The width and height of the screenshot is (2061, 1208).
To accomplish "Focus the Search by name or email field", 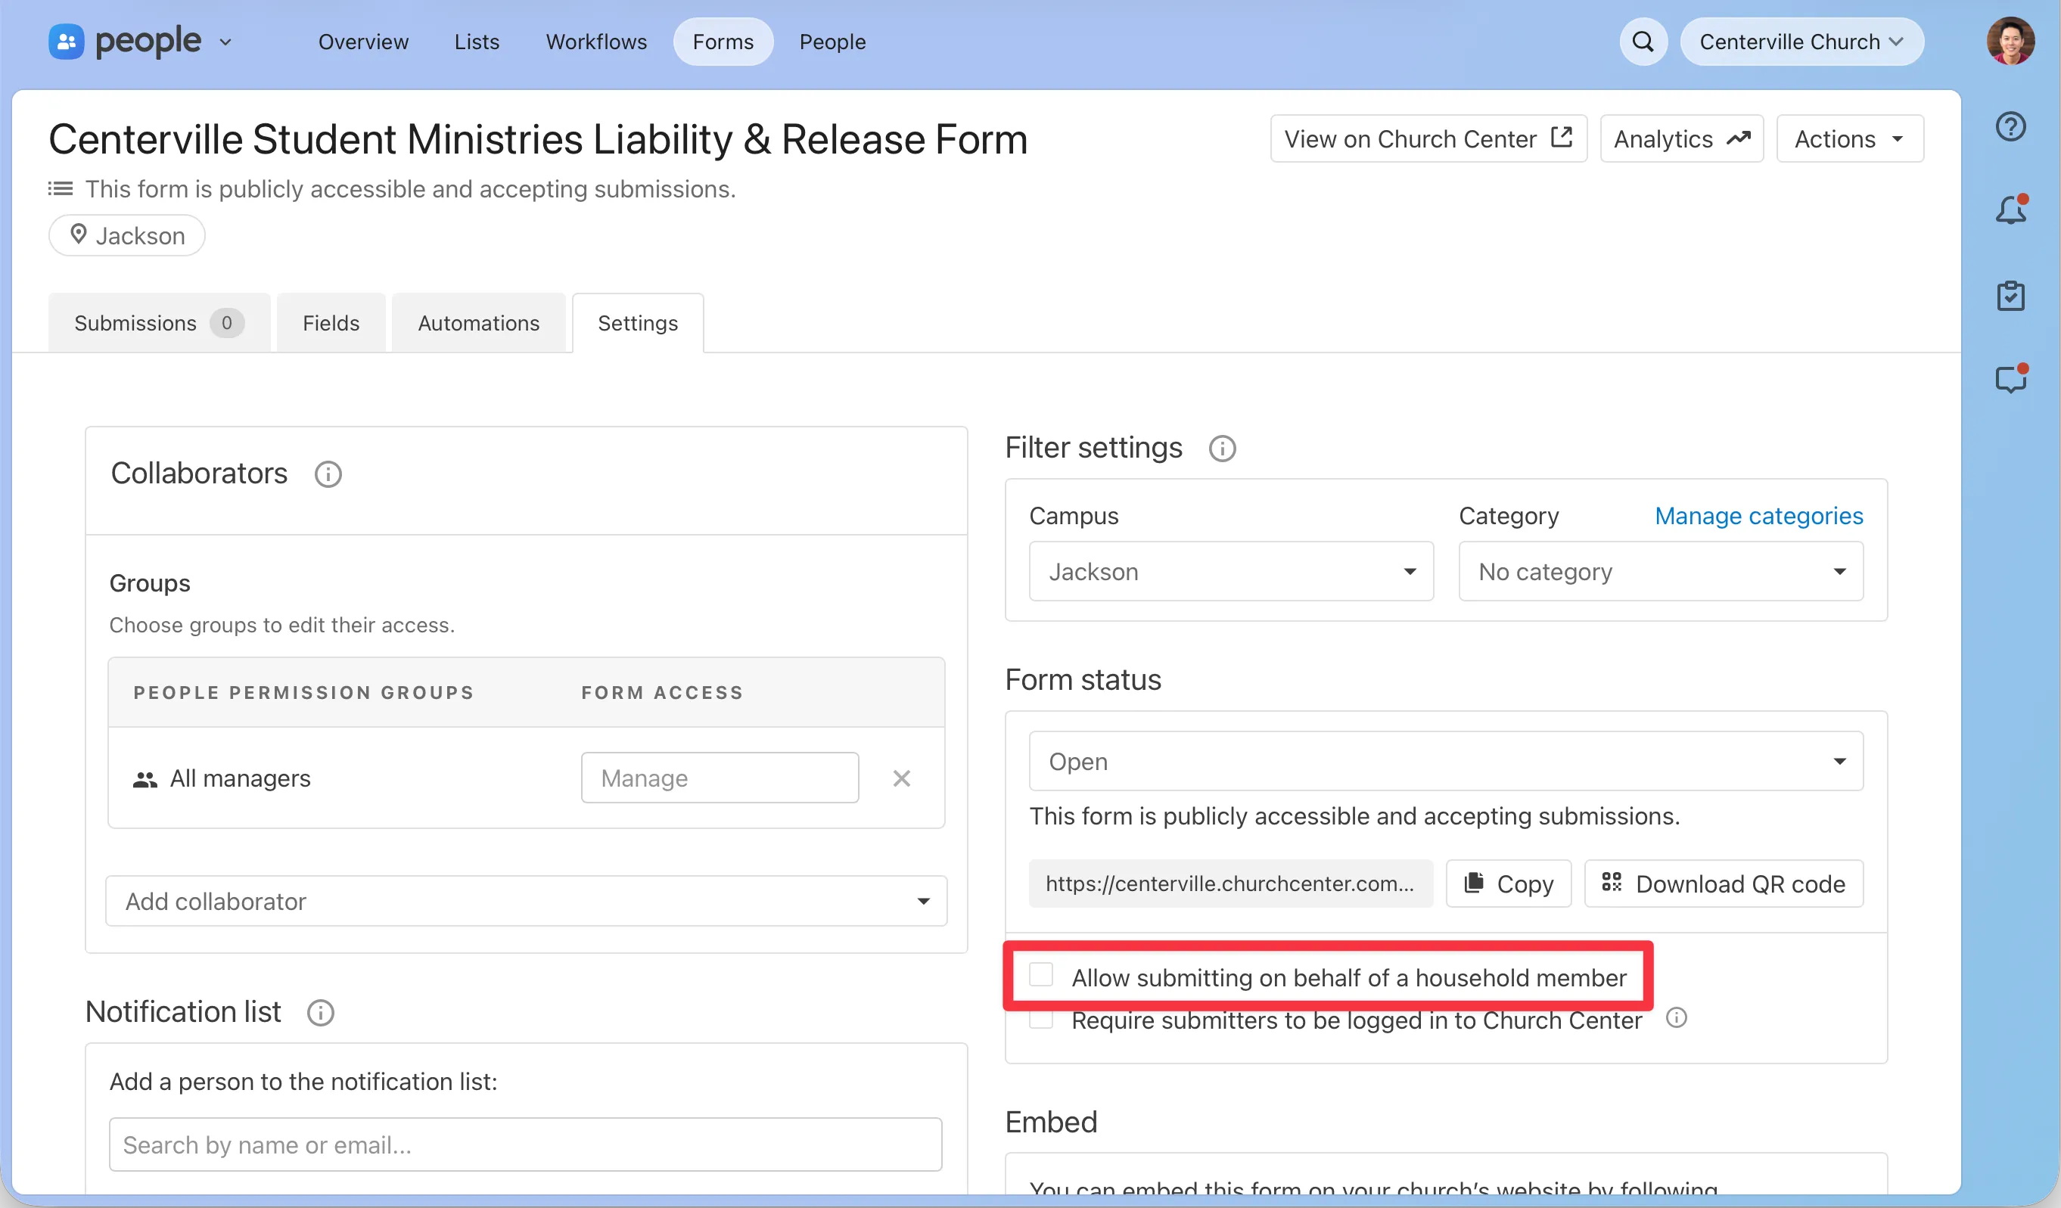I will 526,1145.
